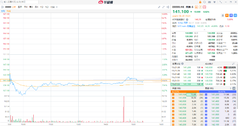
Task: Toggle the left panel icon beside 09999
Action: 3,7
